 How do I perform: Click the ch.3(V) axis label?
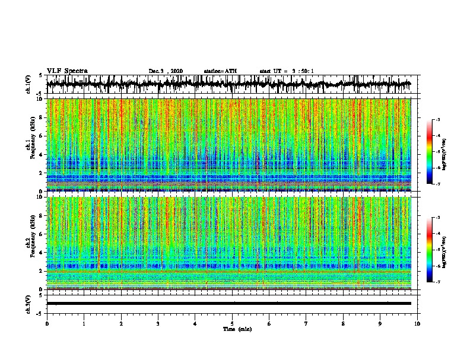click(x=28, y=304)
